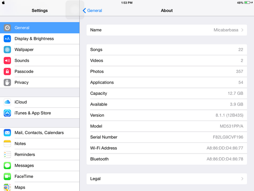Select the Wallpaper flower icon
This screenshot has height=191, width=254.
pos(7,50)
